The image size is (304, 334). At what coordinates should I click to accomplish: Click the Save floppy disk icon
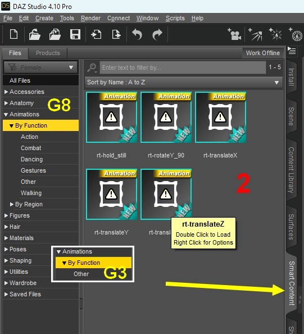coord(75,34)
